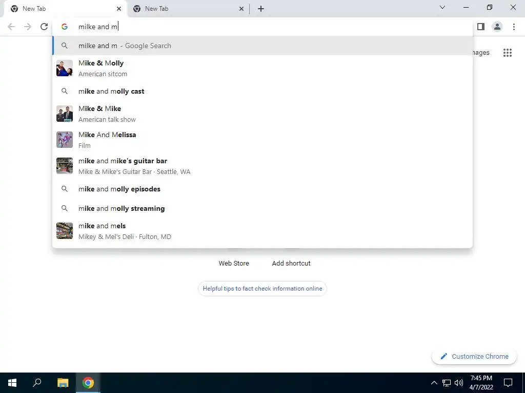Open the tab search chevron
Screen dimensions: 525x393
coord(442,7)
